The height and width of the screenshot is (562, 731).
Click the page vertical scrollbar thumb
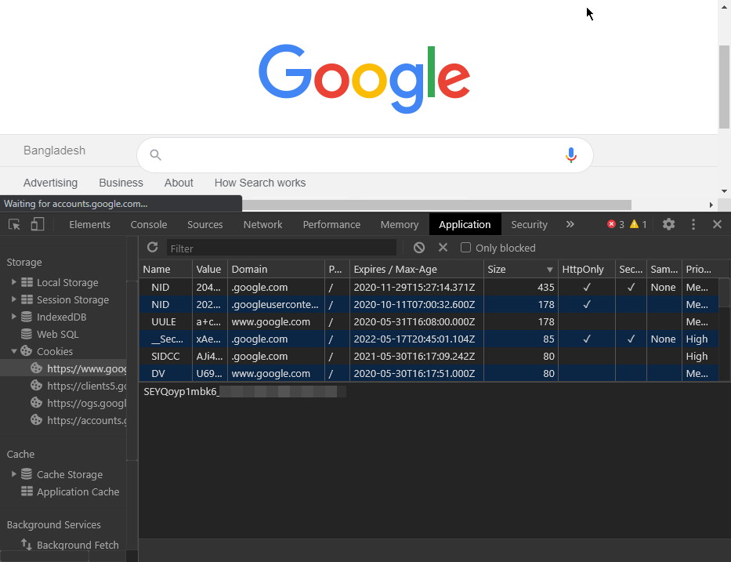(724, 87)
